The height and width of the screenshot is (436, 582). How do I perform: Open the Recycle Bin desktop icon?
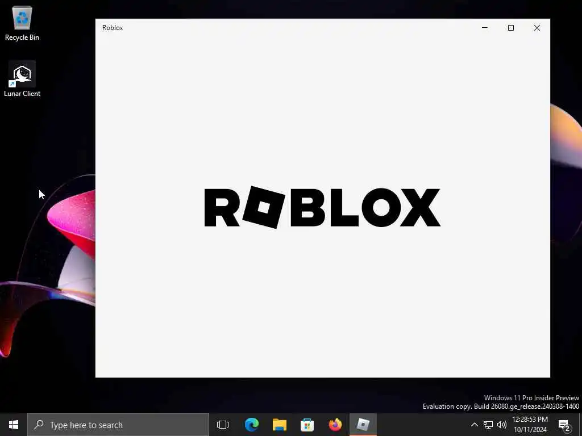coord(22,23)
